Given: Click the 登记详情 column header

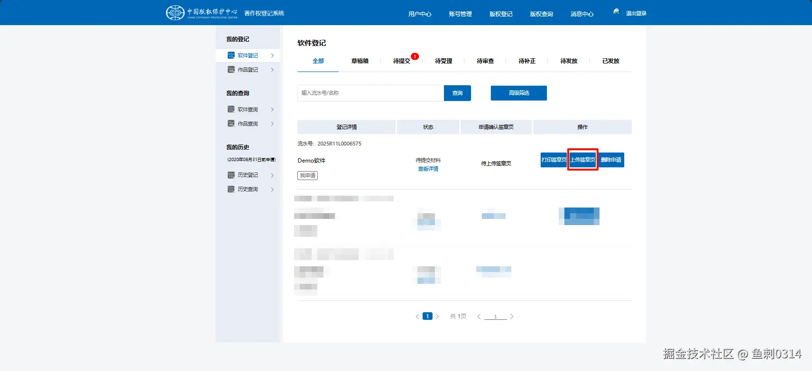Looking at the screenshot, I should point(347,127).
